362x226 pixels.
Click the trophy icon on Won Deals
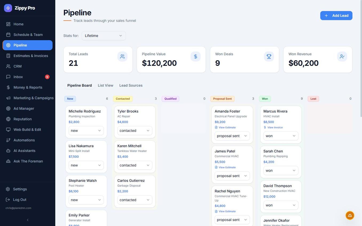pyautogui.click(x=269, y=57)
